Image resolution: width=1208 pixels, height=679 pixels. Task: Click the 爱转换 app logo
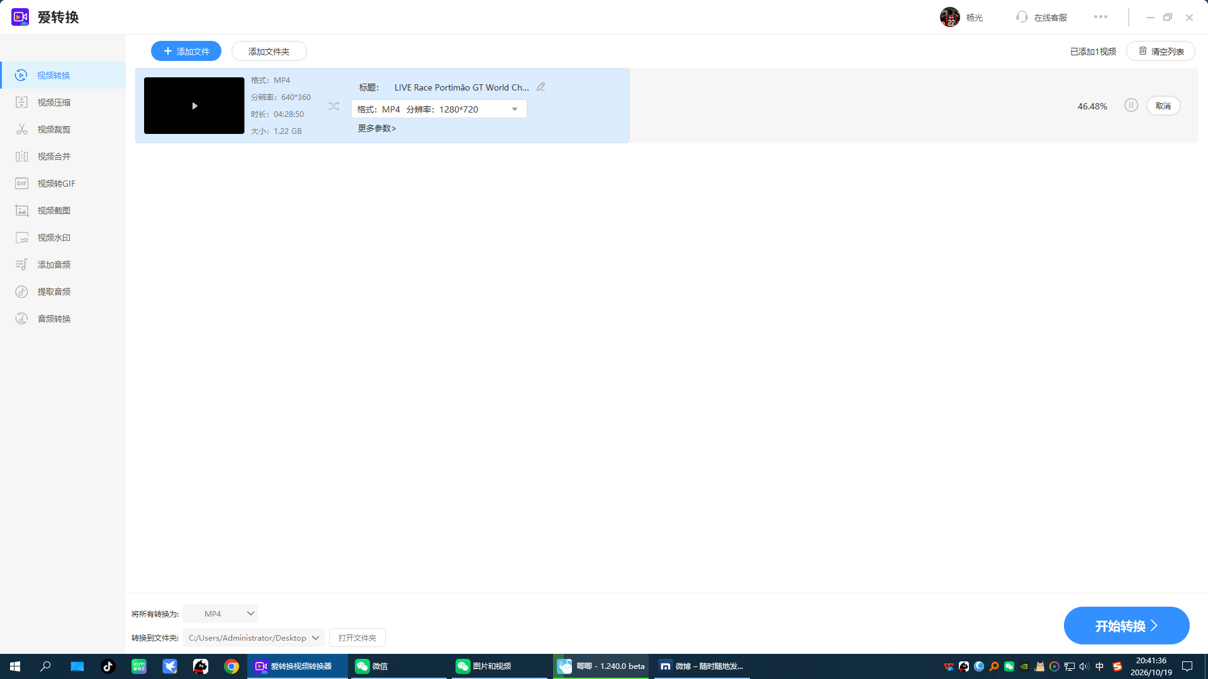(20, 17)
